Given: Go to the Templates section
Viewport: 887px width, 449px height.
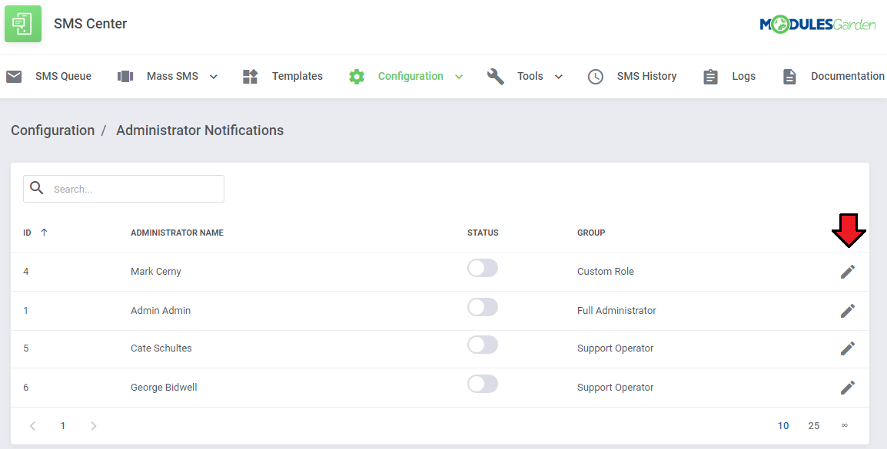Looking at the screenshot, I should (x=297, y=76).
